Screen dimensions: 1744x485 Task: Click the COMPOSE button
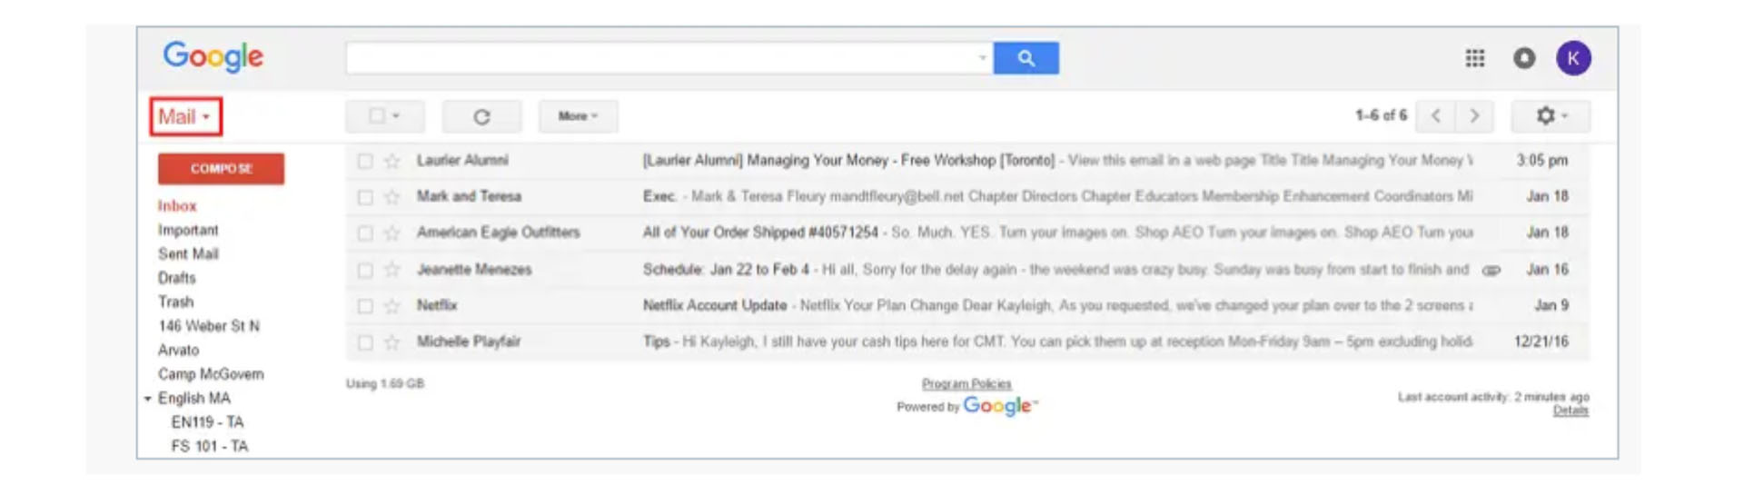point(221,169)
